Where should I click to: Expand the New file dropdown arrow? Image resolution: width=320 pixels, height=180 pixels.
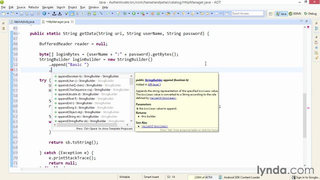click(x=8, y=13)
